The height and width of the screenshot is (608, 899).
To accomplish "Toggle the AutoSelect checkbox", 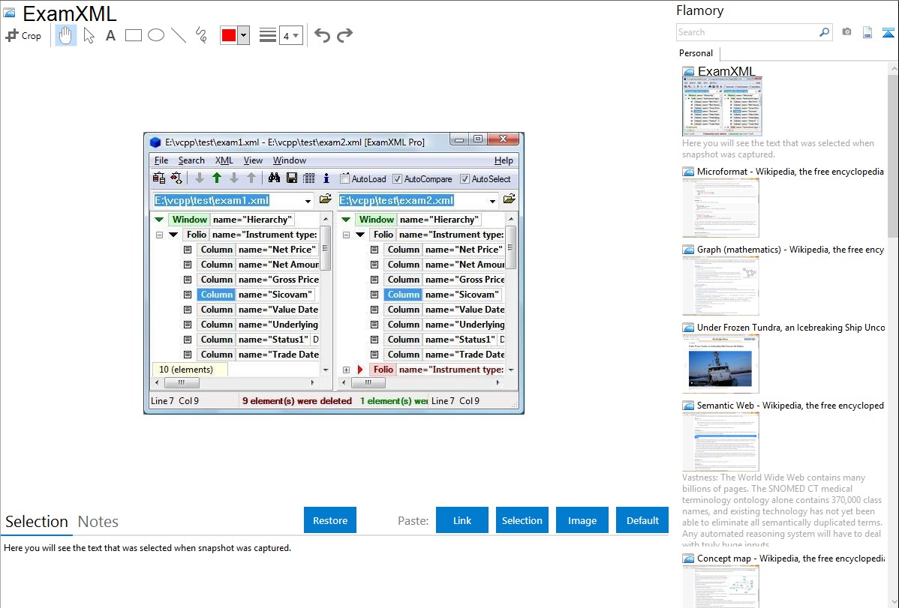I will point(465,178).
